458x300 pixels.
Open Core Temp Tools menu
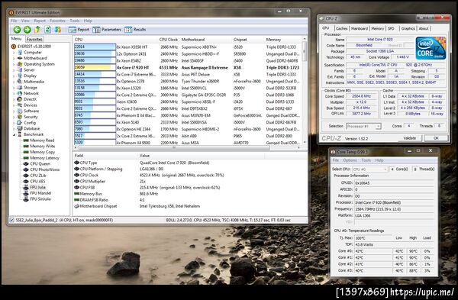[x=366, y=160]
